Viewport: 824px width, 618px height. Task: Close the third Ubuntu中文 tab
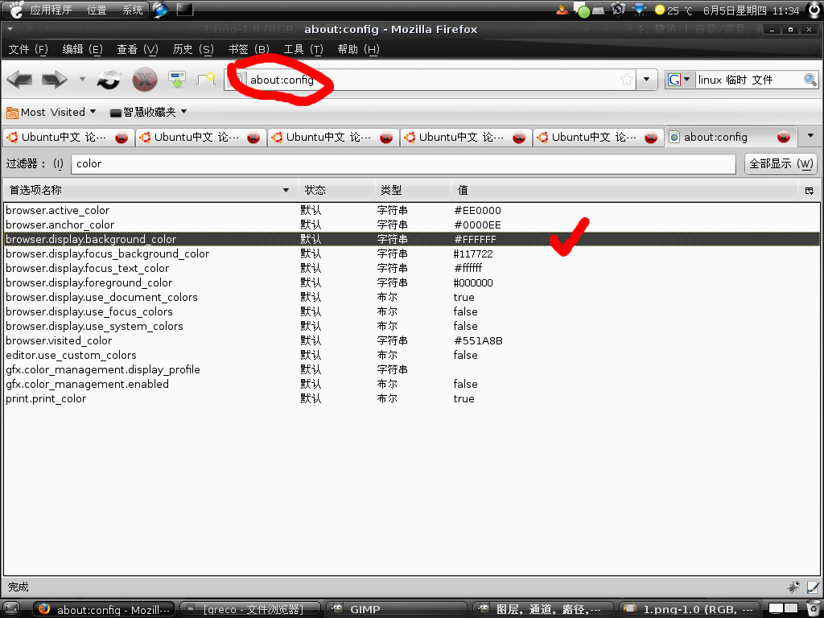click(x=386, y=138)
